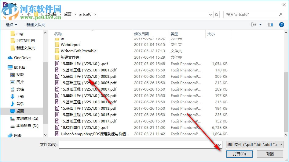Click 桌面 in breadcrumb path
The height and width of the screenshot is (162, 289).
pos(68,14)
